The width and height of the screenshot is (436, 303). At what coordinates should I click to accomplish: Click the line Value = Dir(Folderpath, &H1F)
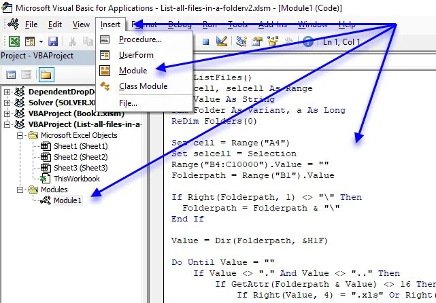(x=250, y=240)
